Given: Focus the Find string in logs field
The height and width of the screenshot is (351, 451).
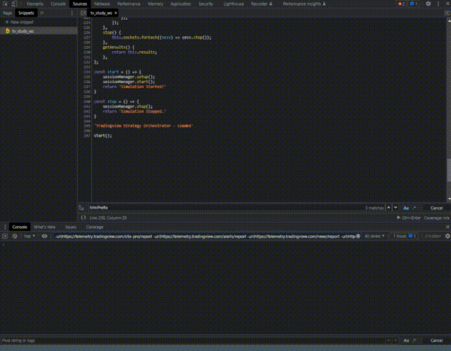Looking at the screenshot, I should 193,340.
